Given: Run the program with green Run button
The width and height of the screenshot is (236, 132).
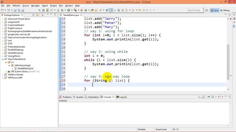Looking at the screenshot, I should click(x=69, y=10).
